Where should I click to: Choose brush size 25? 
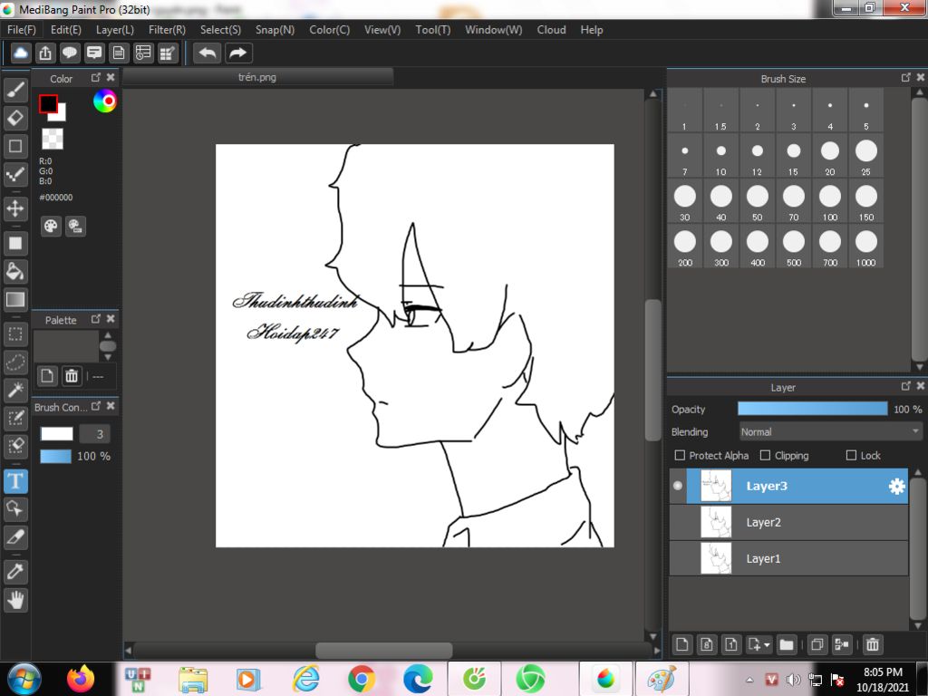tap(865, 156)
